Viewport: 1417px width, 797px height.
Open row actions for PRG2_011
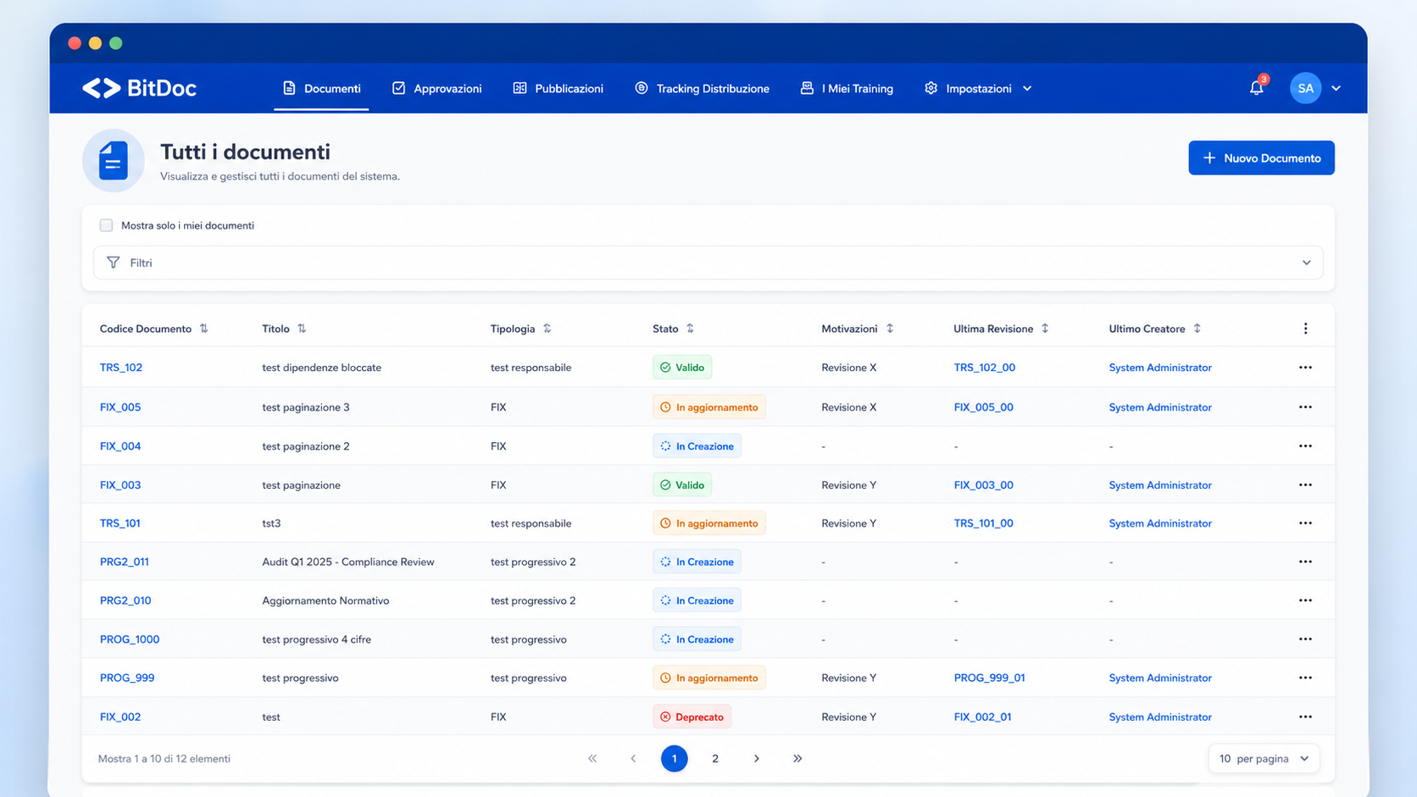1305,562
